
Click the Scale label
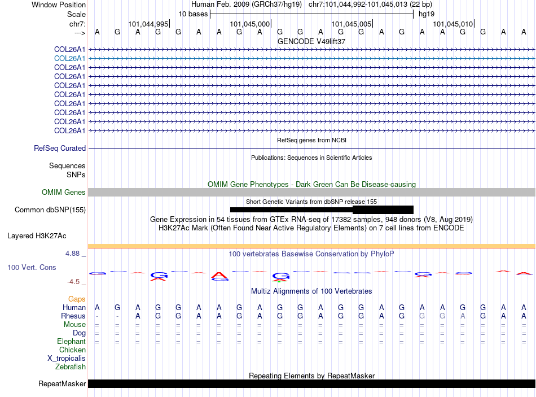point(76,14)
